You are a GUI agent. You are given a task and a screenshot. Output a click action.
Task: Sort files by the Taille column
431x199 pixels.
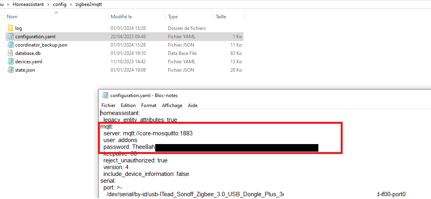coord(221,17)
